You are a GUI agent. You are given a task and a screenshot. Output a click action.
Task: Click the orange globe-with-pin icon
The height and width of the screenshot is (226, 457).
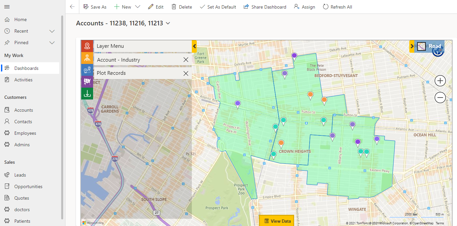coord(87,58)
